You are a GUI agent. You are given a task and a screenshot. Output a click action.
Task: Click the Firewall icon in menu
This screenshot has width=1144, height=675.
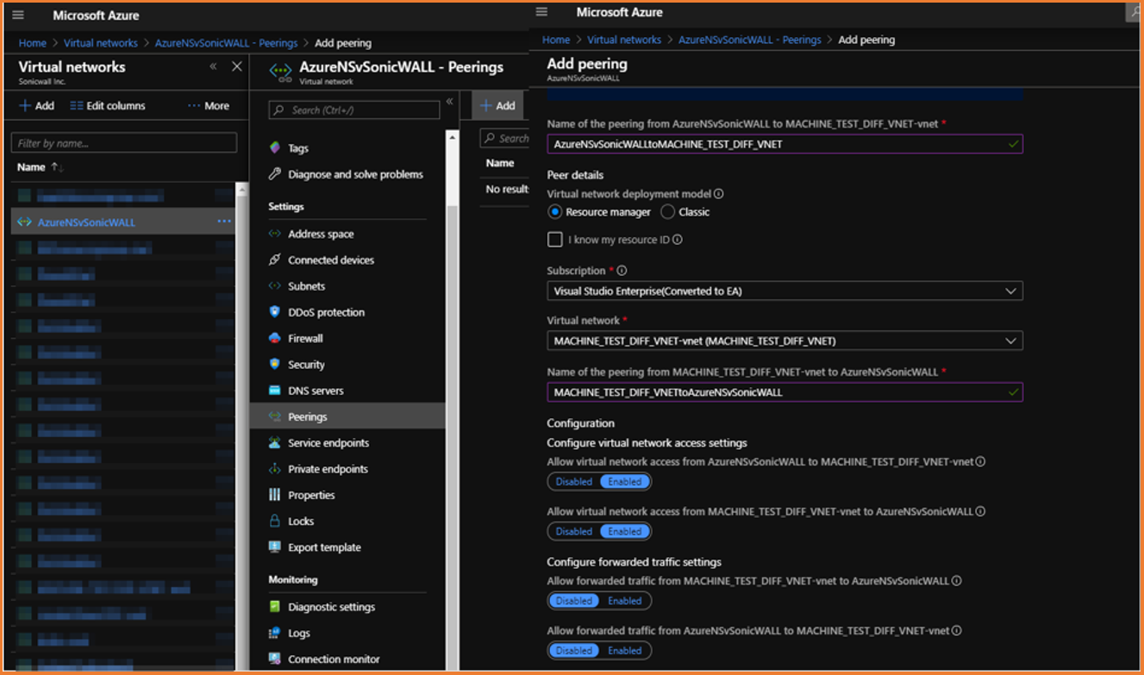point(275,338)
